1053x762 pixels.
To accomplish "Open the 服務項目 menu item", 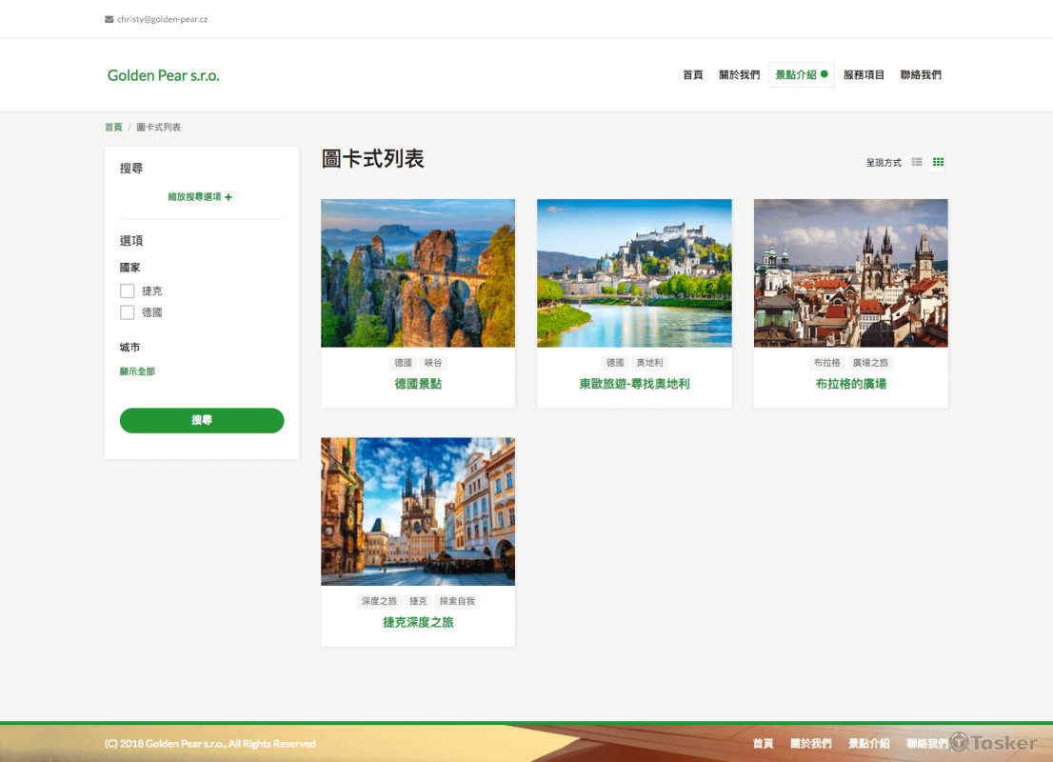I will pos(863,73).
